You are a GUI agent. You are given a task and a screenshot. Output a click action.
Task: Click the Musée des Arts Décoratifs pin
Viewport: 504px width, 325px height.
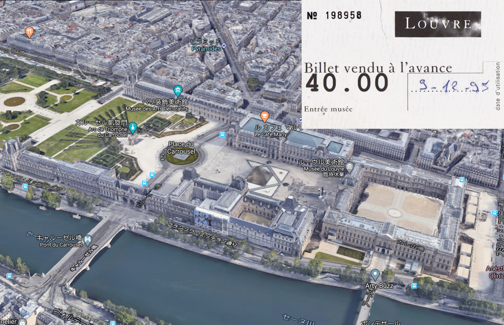[x=178, y=91]
